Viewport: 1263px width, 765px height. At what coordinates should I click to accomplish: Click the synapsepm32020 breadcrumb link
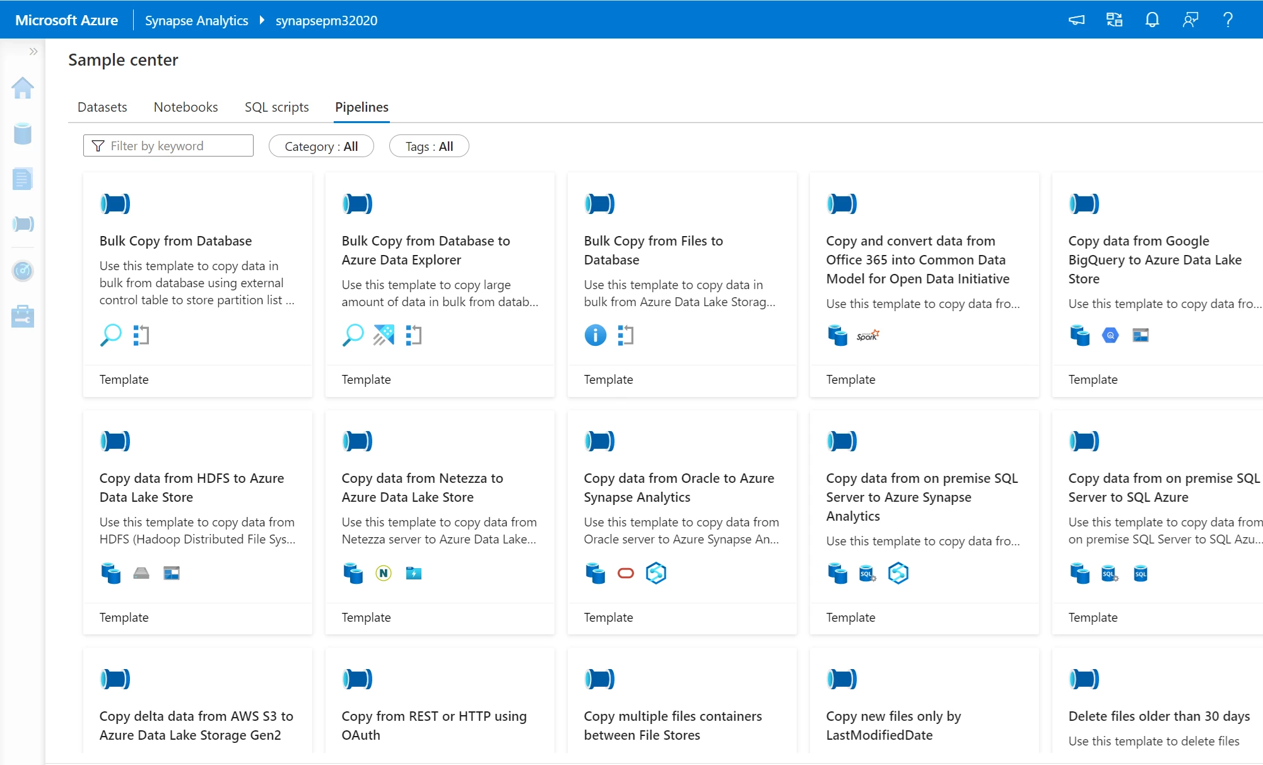click(326, 20)
